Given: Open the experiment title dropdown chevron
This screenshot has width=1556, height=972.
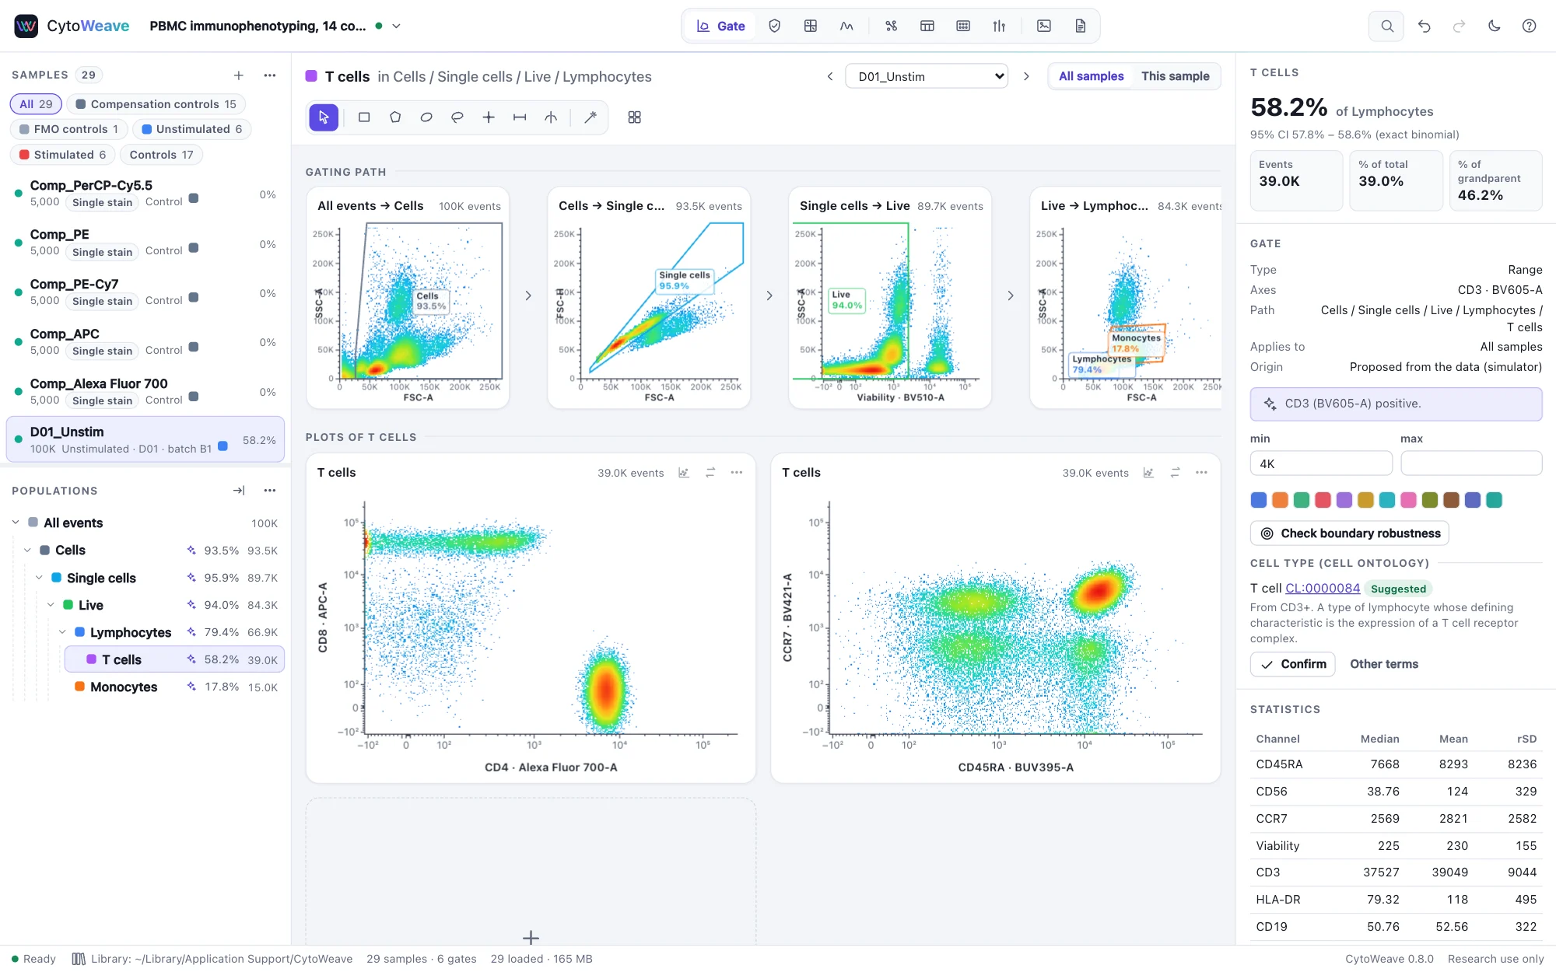Looking at the screenshot, I should pyautogui.click(x=396, y=26).
